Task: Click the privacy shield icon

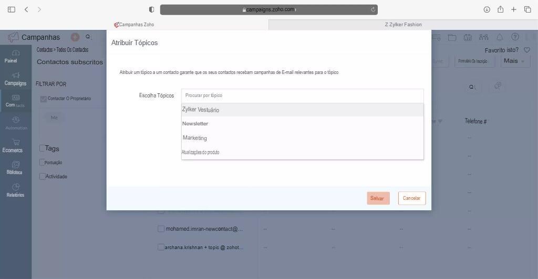Action: [x=152, y=9]
